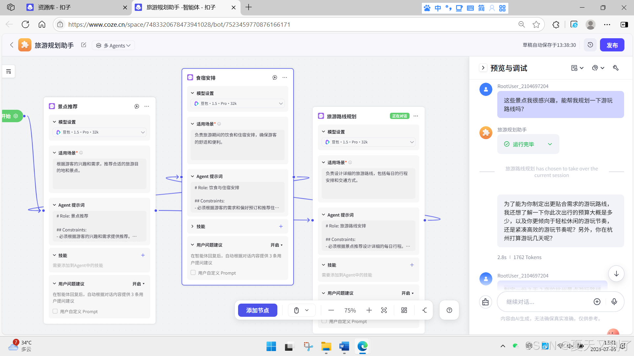The image size is (634, 356).
Task: Click the 添加节点 button
Action: (258, 310)
